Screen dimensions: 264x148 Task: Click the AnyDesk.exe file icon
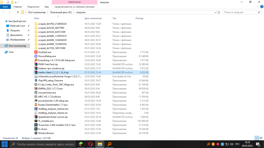36,52
